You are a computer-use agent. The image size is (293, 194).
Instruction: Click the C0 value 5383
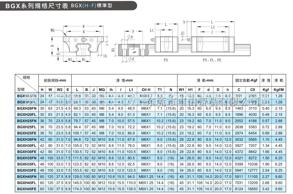[x=252, y=127]
